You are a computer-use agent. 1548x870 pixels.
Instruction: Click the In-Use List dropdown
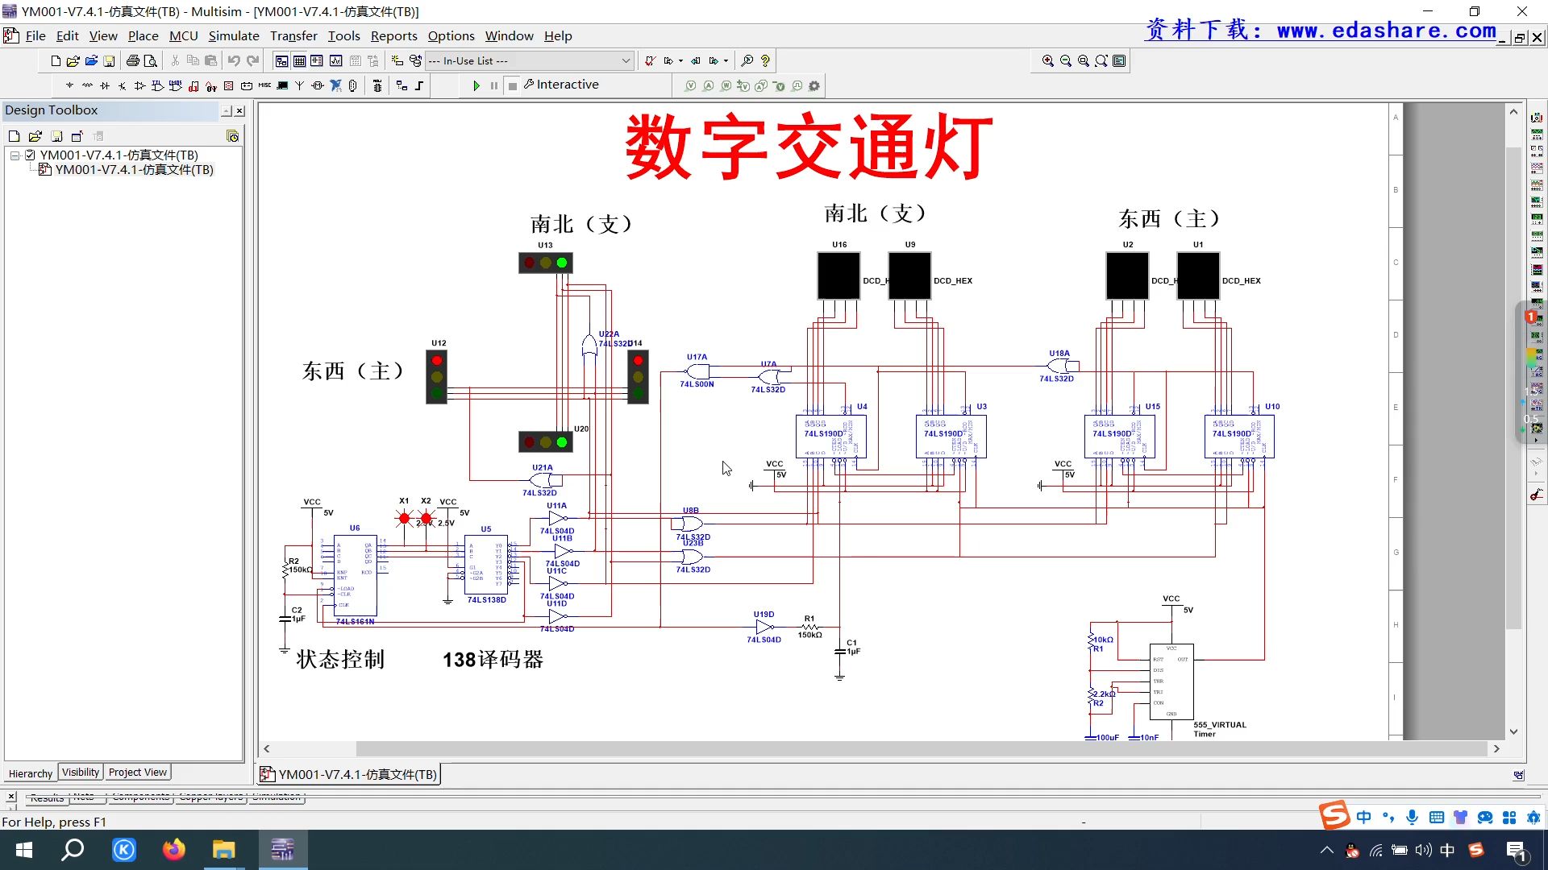[x=527, y=60]
